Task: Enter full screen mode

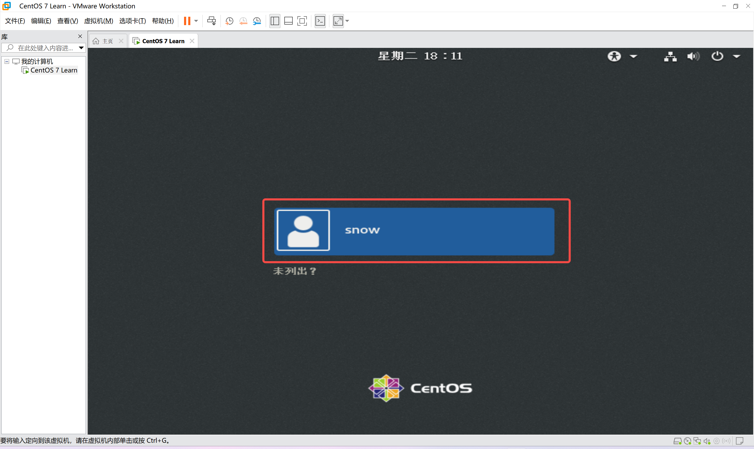Action: point(302,21)
